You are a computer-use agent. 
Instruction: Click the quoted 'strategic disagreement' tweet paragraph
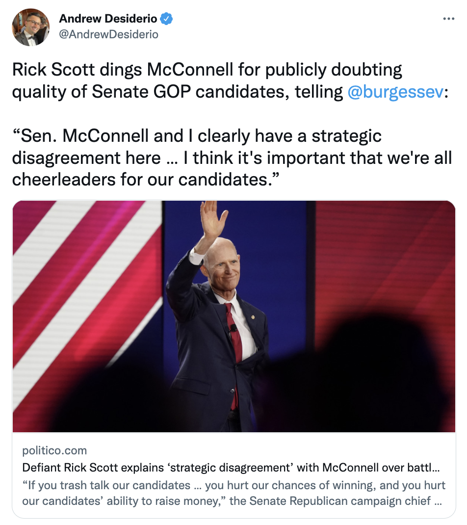pos(231,157)
